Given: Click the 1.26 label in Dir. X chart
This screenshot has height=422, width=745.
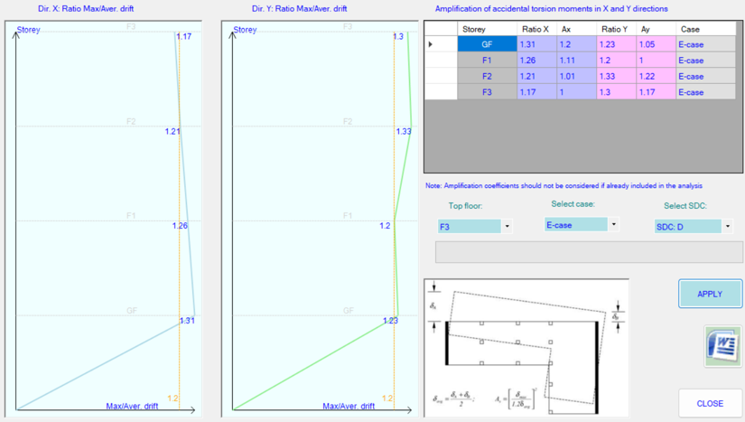Looking at the screenshot, I should click(x=180, y=226).
